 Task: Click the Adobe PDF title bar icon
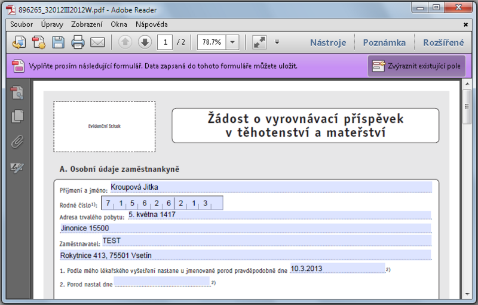point(11,10)
